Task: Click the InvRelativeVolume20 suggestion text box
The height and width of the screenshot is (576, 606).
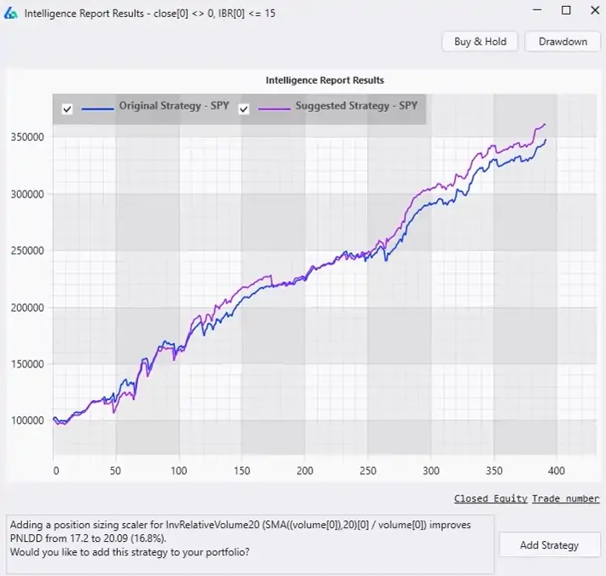Action: (x=250, y=544)
